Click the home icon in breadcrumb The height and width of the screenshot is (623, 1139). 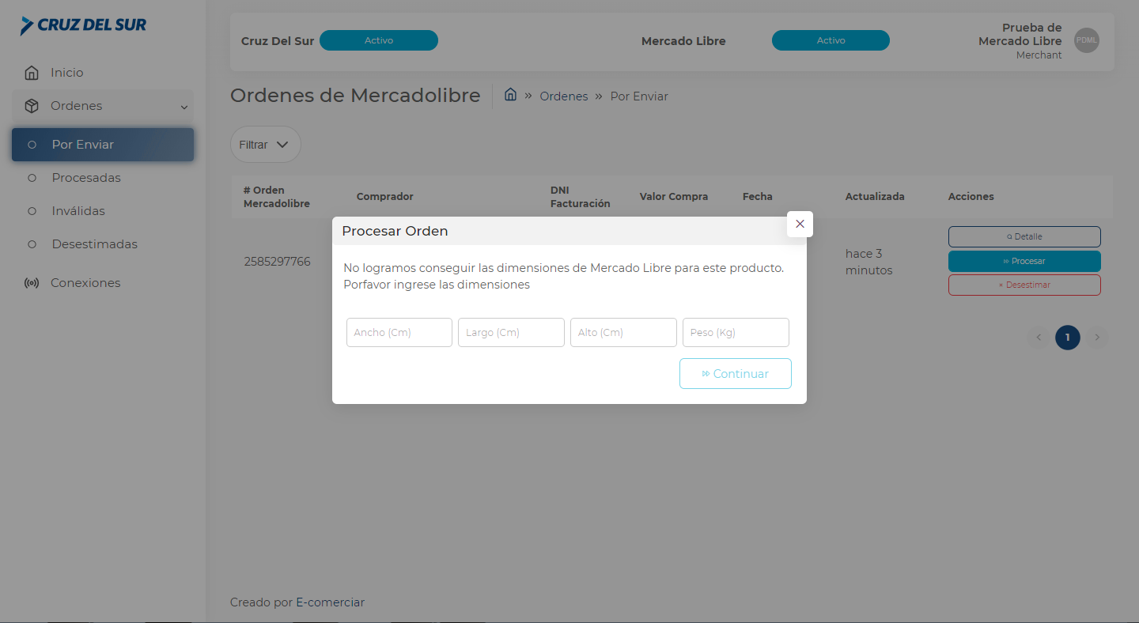click(510, 95)
